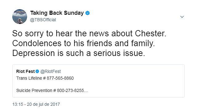This screenshot has height=111, width=197.
Task: Open the @RiotFest handle
Action: [x=50, y=71]
